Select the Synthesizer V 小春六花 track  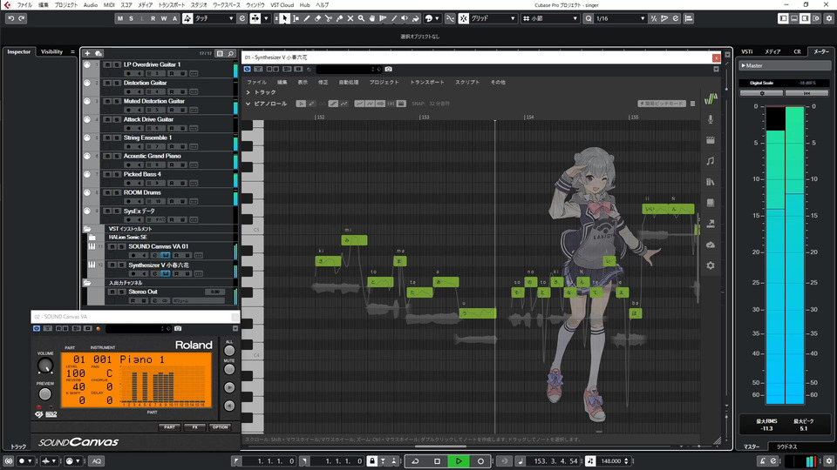(x=159, y=265)
